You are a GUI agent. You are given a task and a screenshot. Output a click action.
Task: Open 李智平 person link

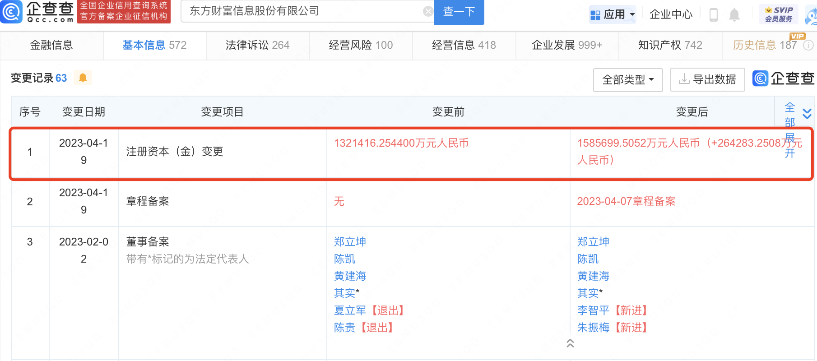pyautogui.click(x=593, y=310)
